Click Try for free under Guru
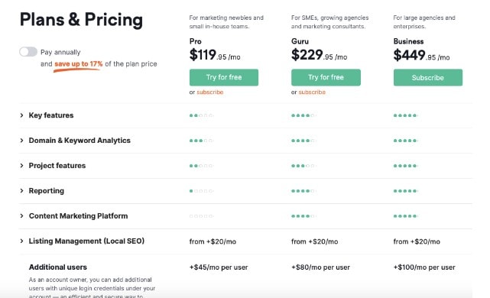Image resolution: width=490 pixels, height=298 pixels. tap(326, 77)
